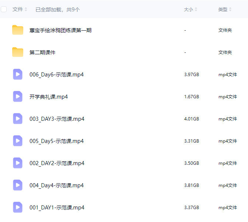Sort list using the 类型 column arrow
Screen dimensions: 248x222
click(x=230, y=10)
